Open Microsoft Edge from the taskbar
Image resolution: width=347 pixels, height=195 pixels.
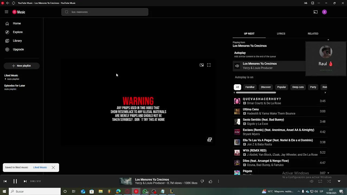click(x=118, y=191)
